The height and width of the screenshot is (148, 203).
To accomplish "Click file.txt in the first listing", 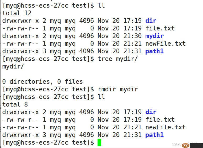I will click(x=160, y=28).
